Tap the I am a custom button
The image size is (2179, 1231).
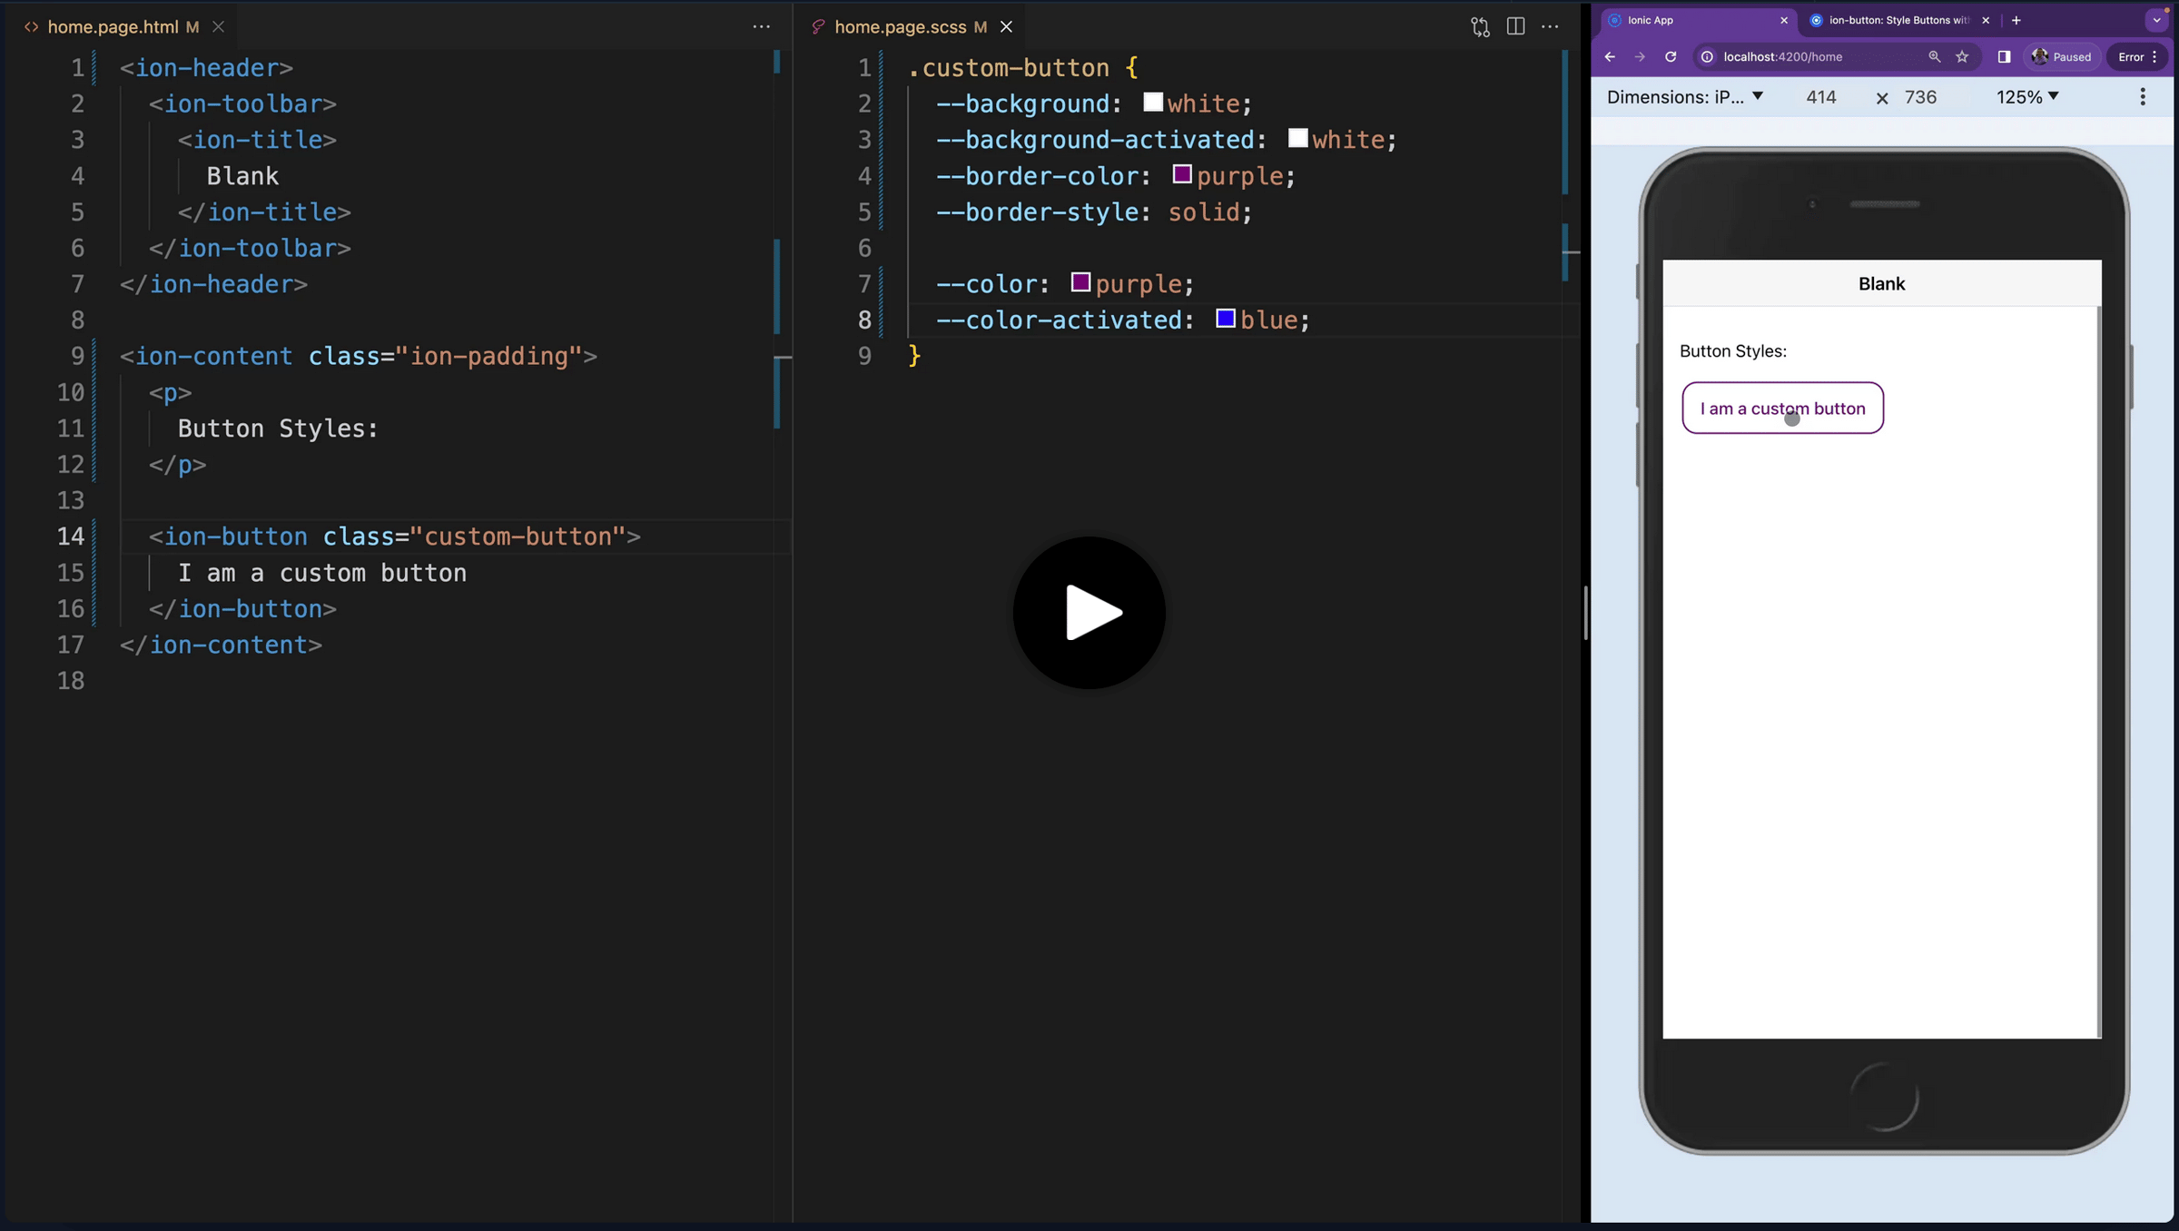tap(1782, 408)
